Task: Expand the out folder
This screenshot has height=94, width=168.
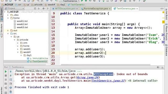Action: (8, 31)
